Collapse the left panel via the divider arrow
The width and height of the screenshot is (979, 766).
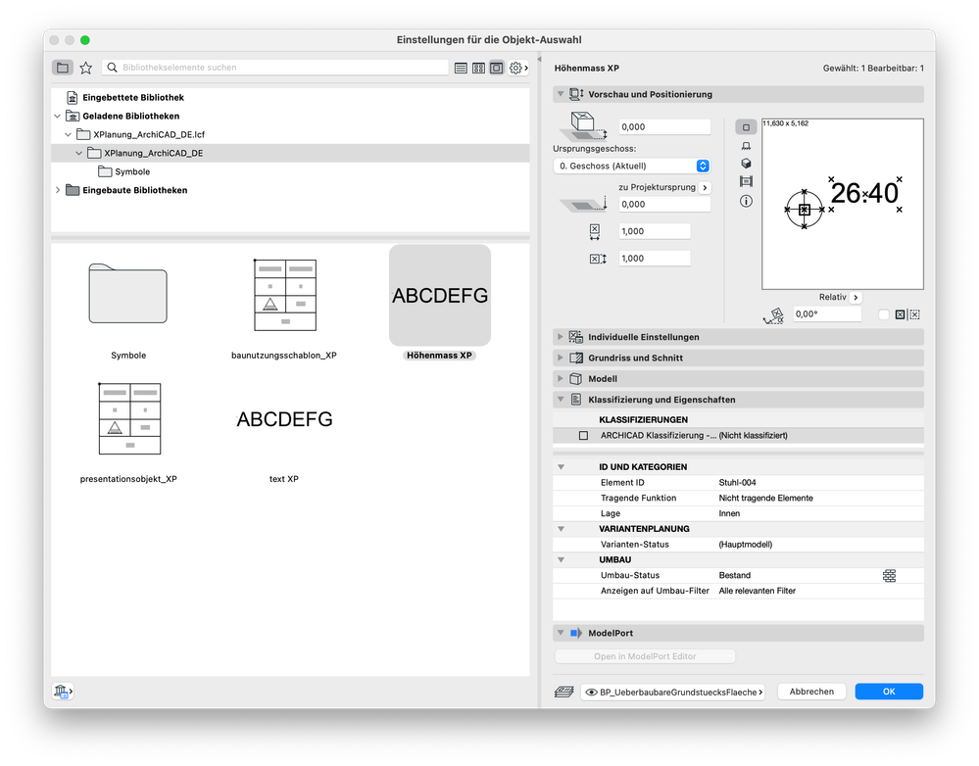click(539, 60)
